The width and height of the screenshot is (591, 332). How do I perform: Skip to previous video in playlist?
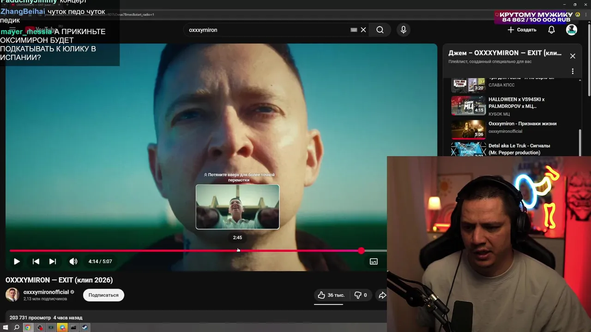pos(36,261)
